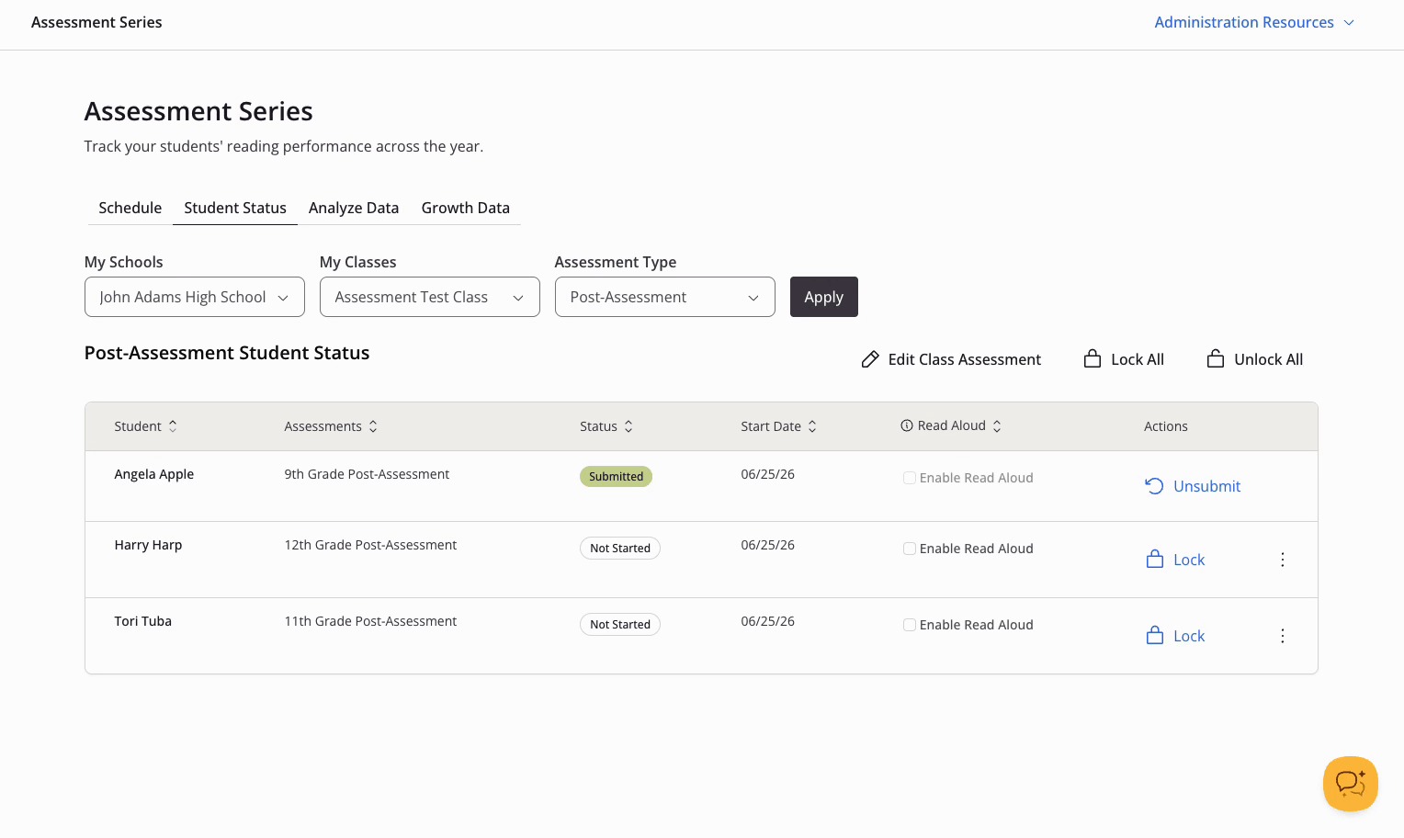Screen dimensions: 1404x838
Task: Click the info icon next to Read Aloud
Action: point(907,425)
